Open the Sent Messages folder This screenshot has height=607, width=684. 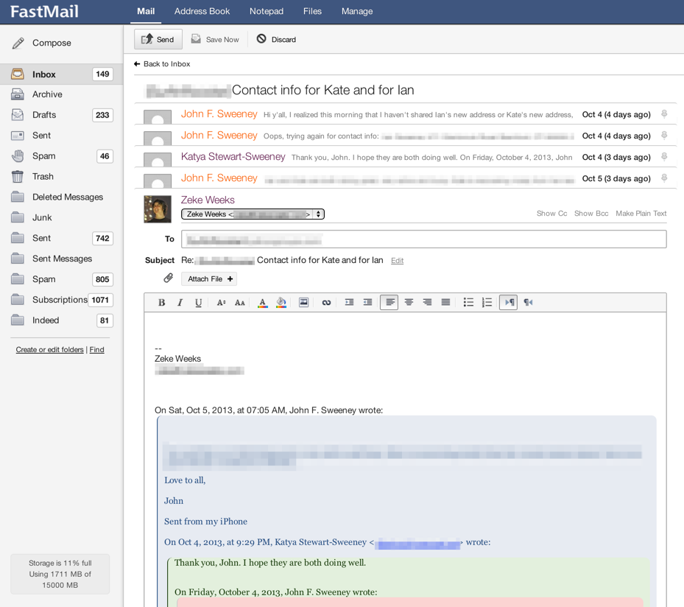tap(62, 259)
